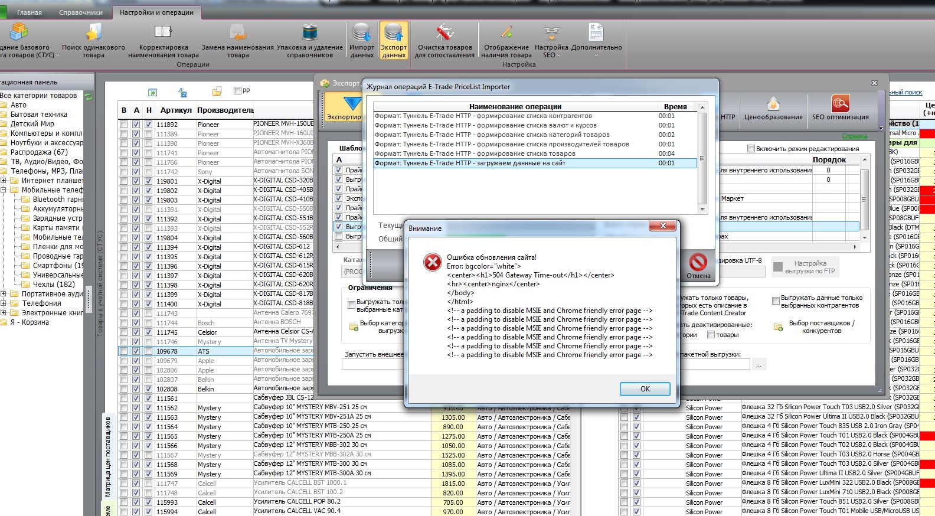Click the find-and-replace text icon above grid

pos(183,92)
